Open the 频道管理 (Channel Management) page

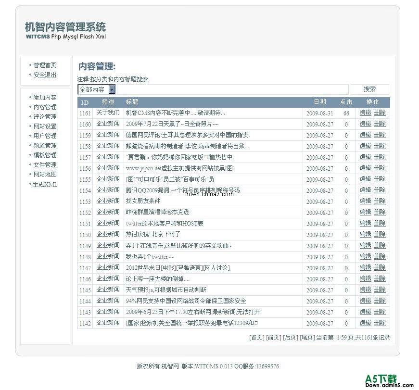(45, 145)
